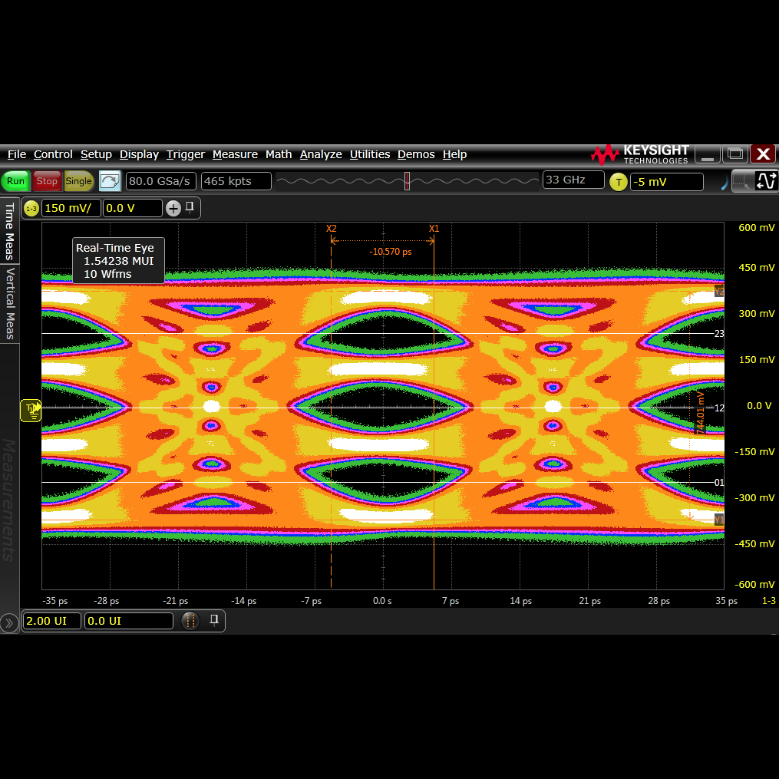The image size is (779, 779).
Task: Expand the Time Meas side tab
Action: tap(10, 231)
